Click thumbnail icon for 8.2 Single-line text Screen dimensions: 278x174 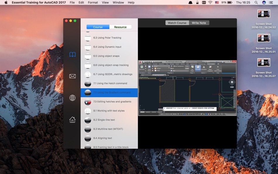tap(87, 120)
